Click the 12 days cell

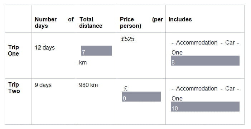[x=45, y=48]
